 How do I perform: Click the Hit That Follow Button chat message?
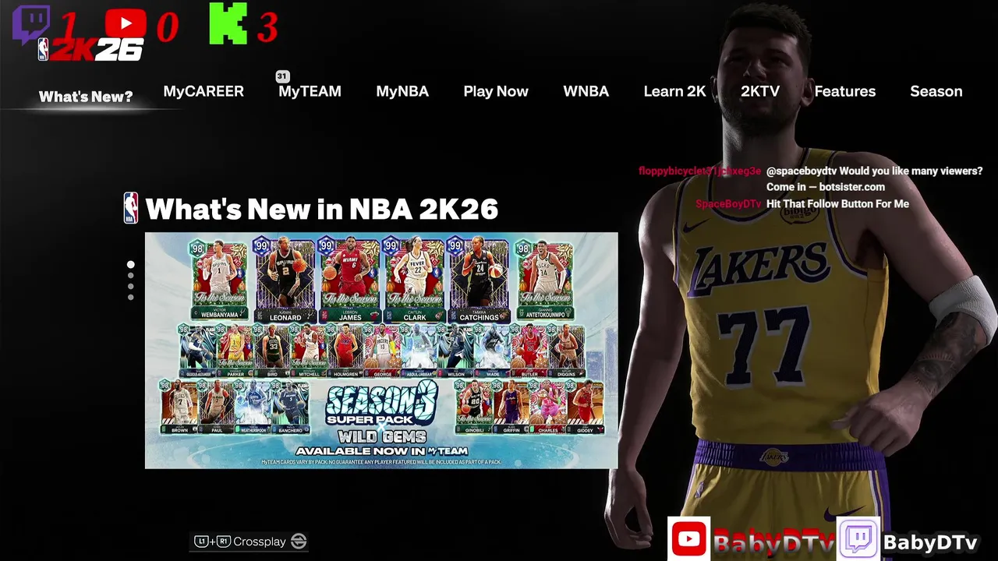click(x=837, y=203)
